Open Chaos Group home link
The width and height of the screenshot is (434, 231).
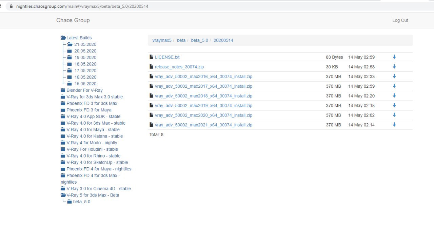pos(73,20)
